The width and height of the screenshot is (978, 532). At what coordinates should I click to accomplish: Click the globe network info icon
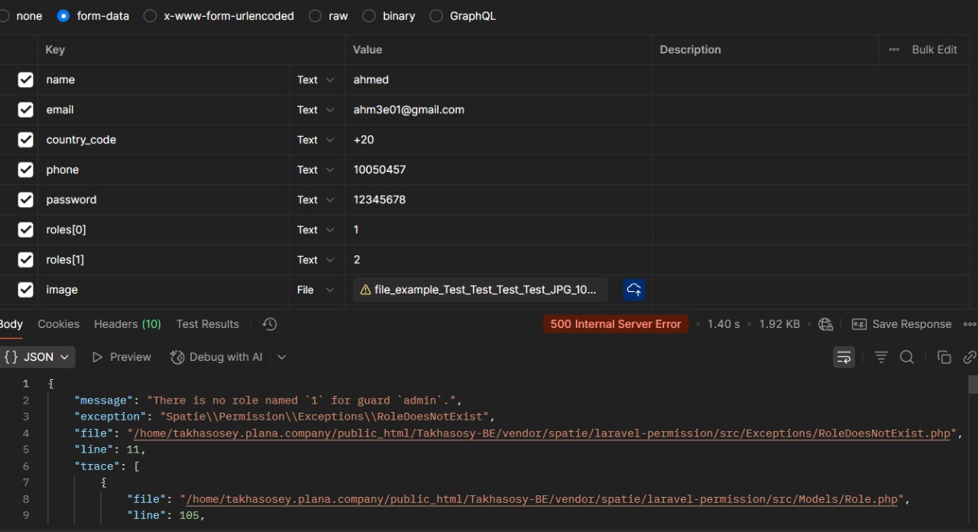click(x=825, y=324)
